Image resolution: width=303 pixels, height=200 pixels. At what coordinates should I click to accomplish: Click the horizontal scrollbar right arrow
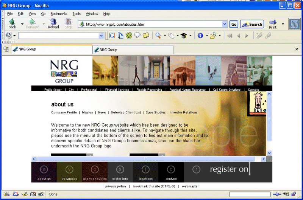click(263, 159)
